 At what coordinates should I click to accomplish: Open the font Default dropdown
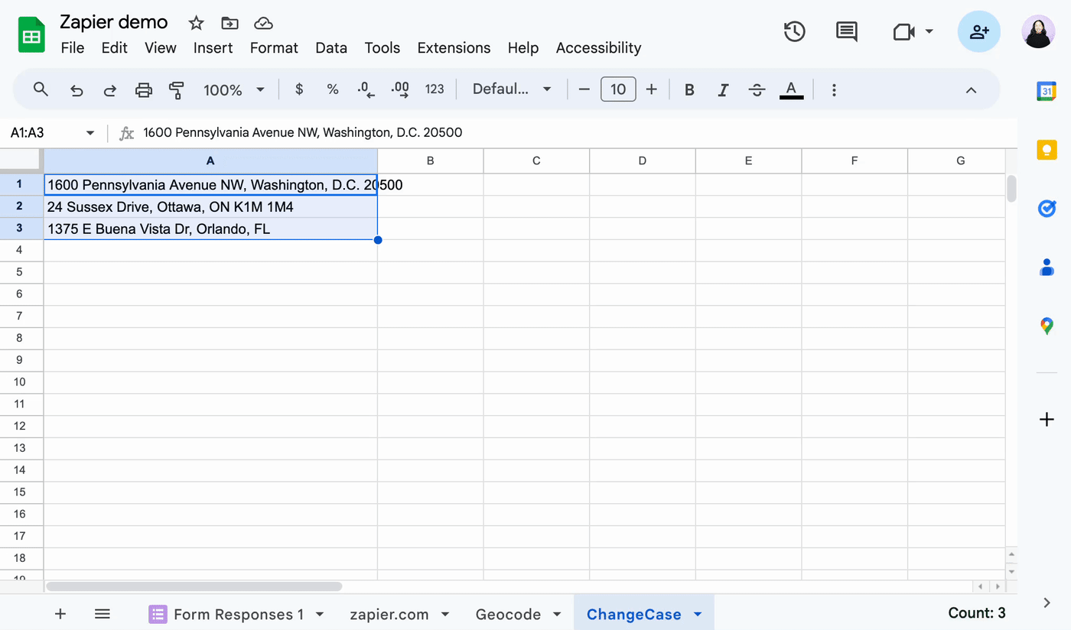[x=512, y=89]
